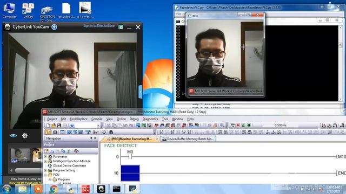
Task: Click the console window vertical scrollbar
Action: click(x=340, y=64)
